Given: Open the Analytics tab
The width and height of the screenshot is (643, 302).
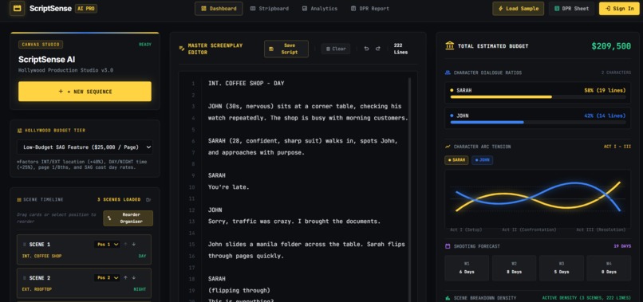Looking at the screenshot, I should (319, 9).
